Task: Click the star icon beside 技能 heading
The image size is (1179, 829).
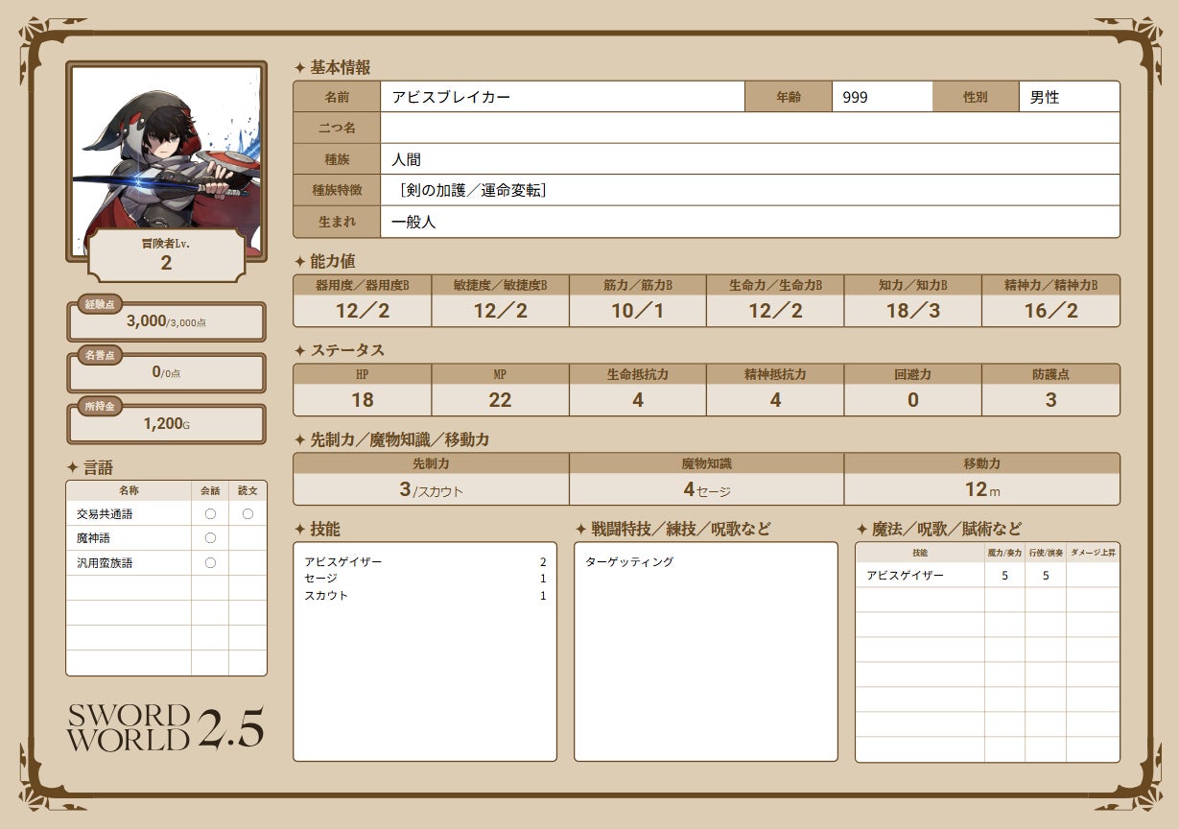Action: click(300, 530)
